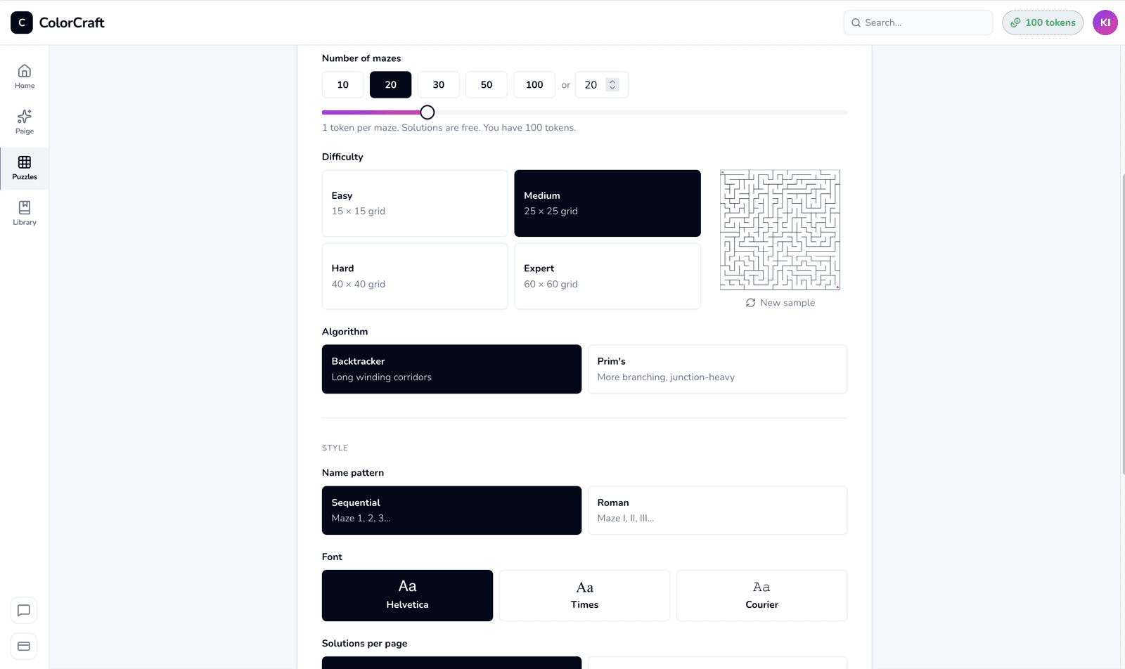This screenshot has width=1125, height=669.
Task: Set number of mazes to 100
Action: (534, 85)
